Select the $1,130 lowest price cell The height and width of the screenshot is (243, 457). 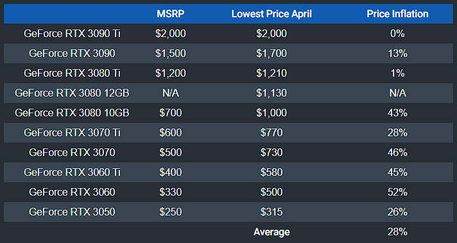tap(272, 93)
